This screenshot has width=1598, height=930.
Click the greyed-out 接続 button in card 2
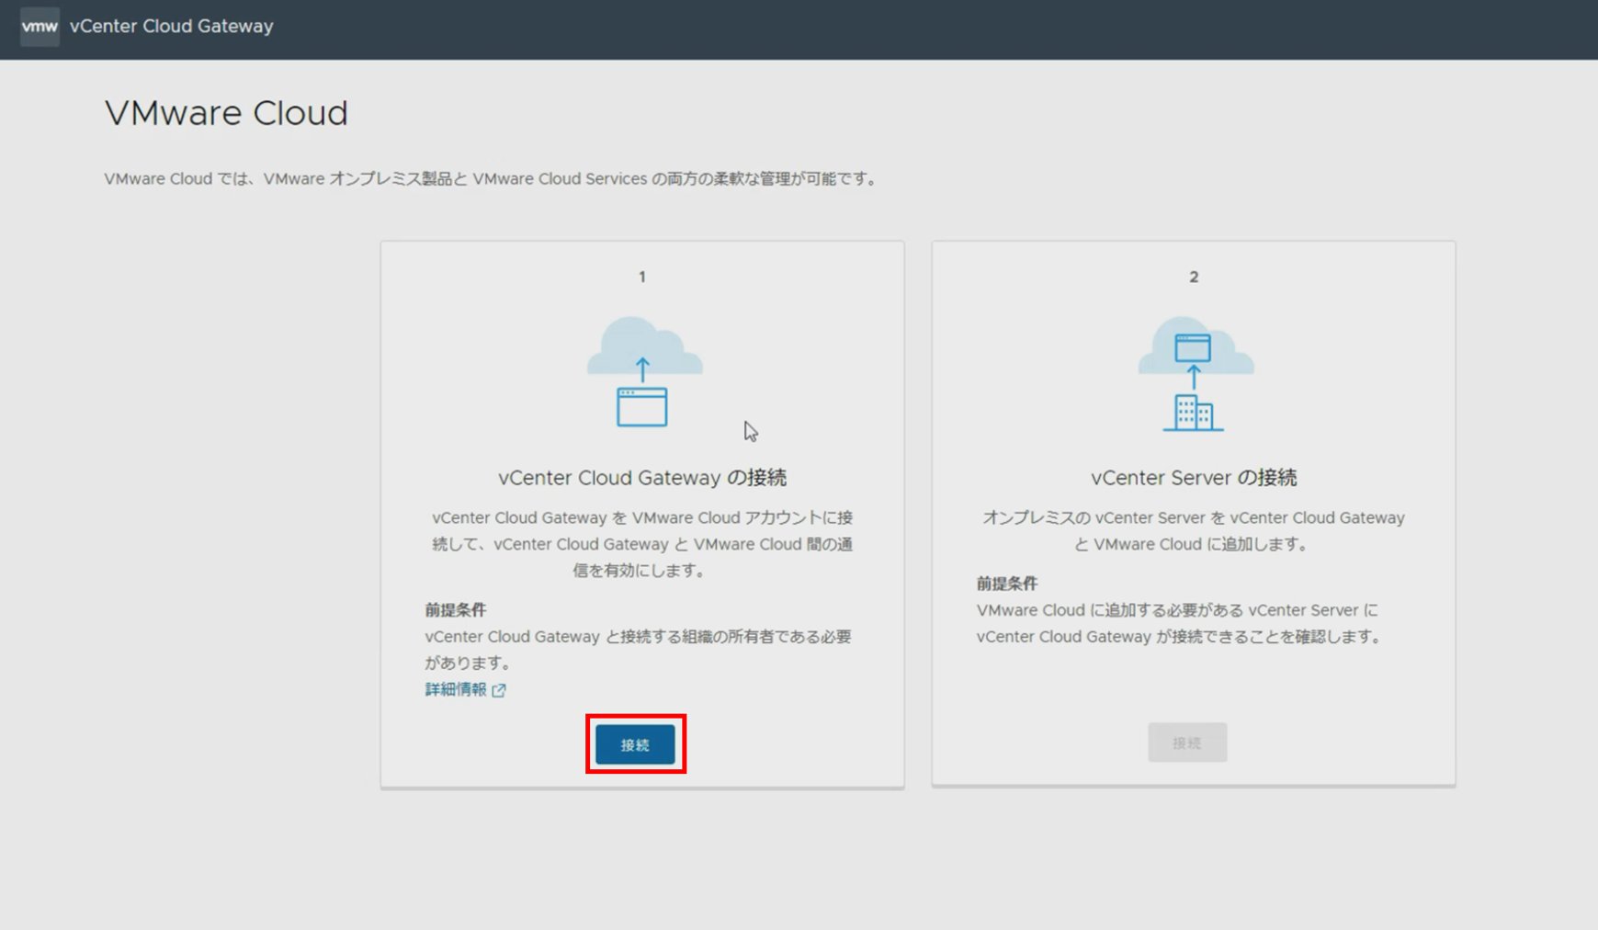tap(1187, 743)
